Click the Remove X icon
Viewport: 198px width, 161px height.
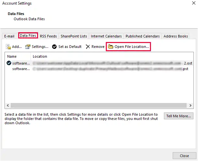click(x=88, y=47)
